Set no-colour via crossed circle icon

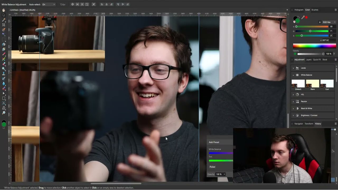tap(294, 22)
